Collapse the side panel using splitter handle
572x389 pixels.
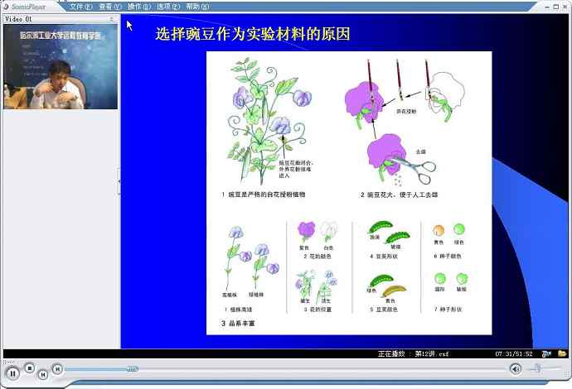click(119, 181)
